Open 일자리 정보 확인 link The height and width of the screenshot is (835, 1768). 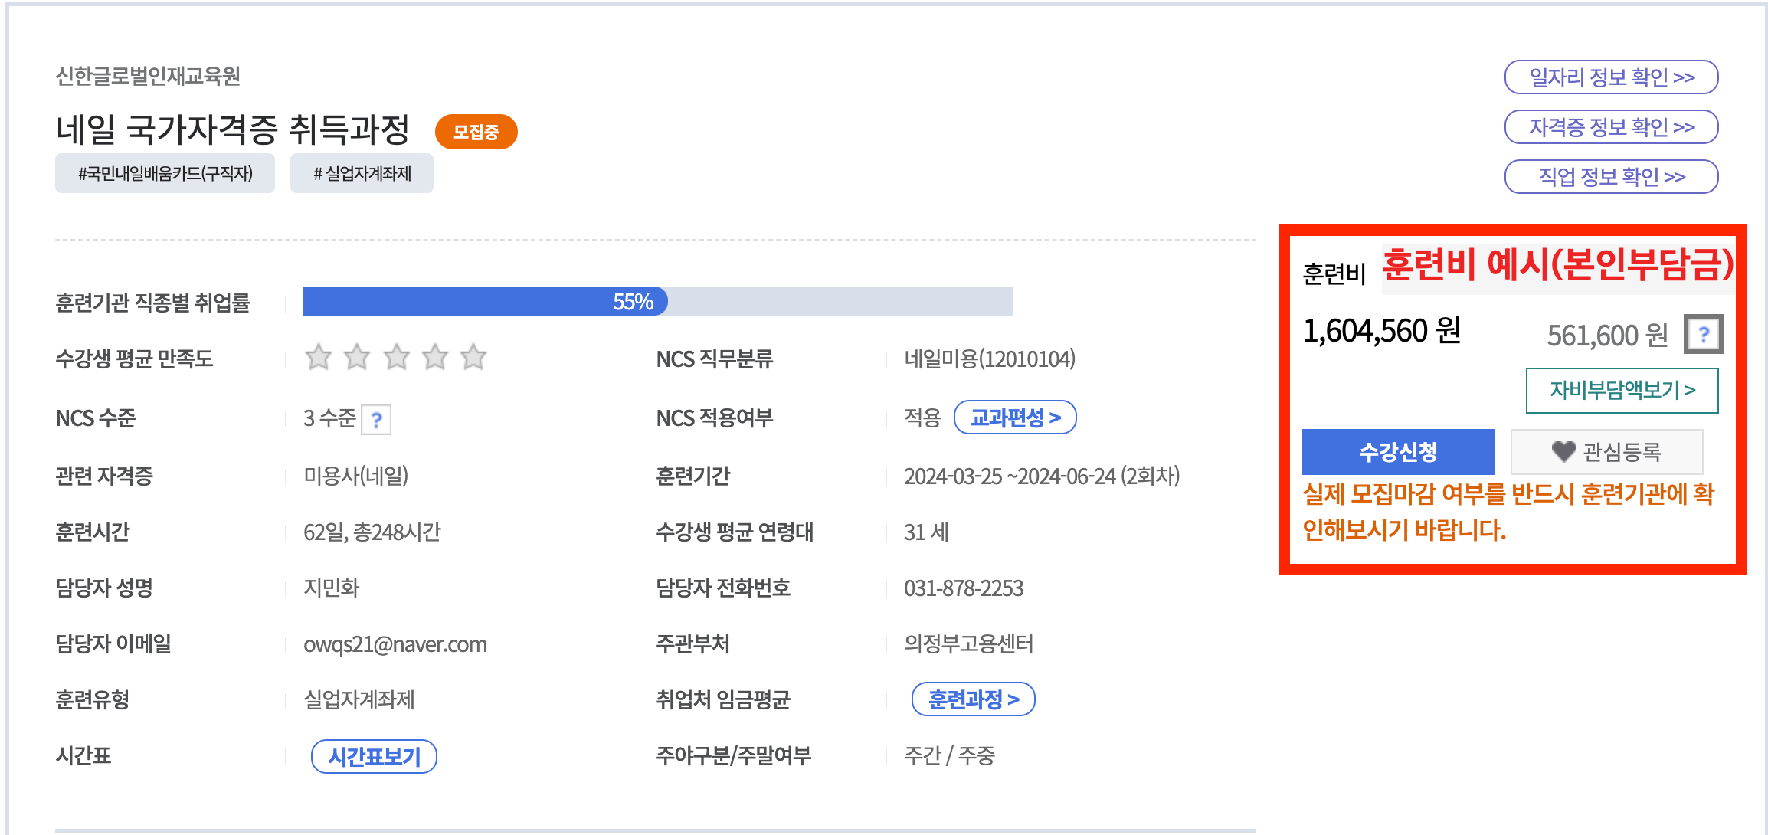[x=1611, y=77]
